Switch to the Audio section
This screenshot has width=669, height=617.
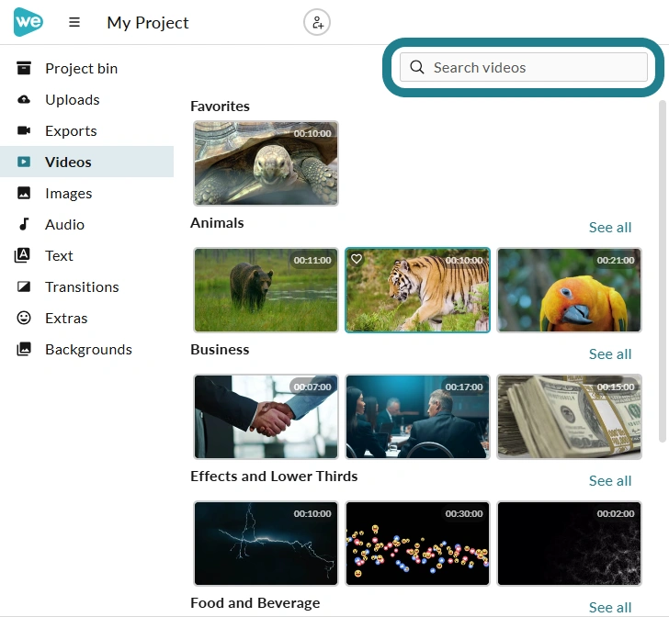(65, 224)
